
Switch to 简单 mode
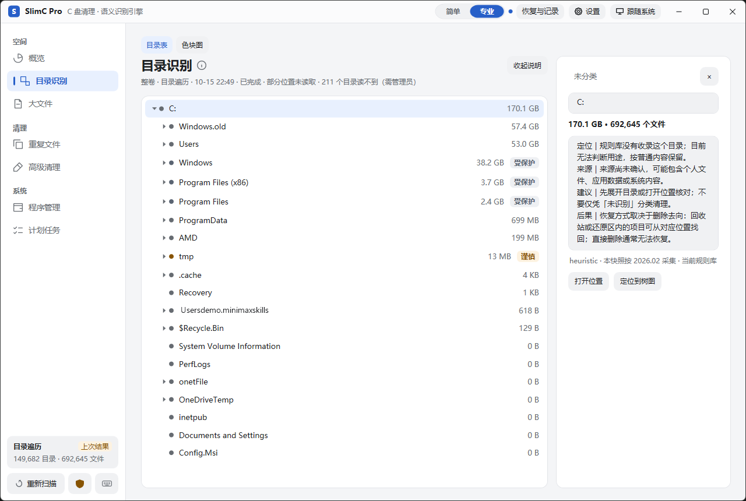(453, 12)
